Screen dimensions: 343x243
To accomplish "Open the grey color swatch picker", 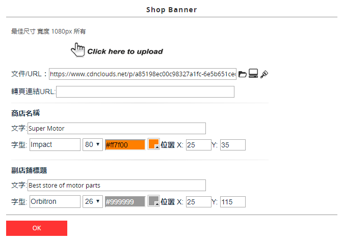I will (x=153, y=201).
